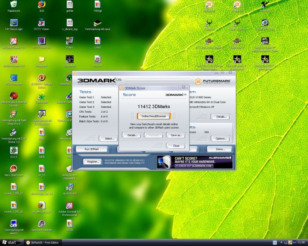Launch the aida32 shortcut icon
This screenshot has width=308, height=246.
click(14, 223)
